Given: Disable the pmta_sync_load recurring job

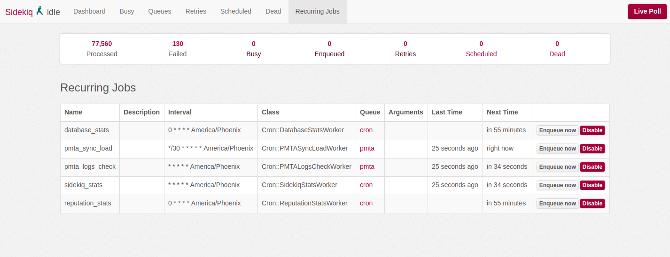Looking at the screenshot, I should point(592,149).
